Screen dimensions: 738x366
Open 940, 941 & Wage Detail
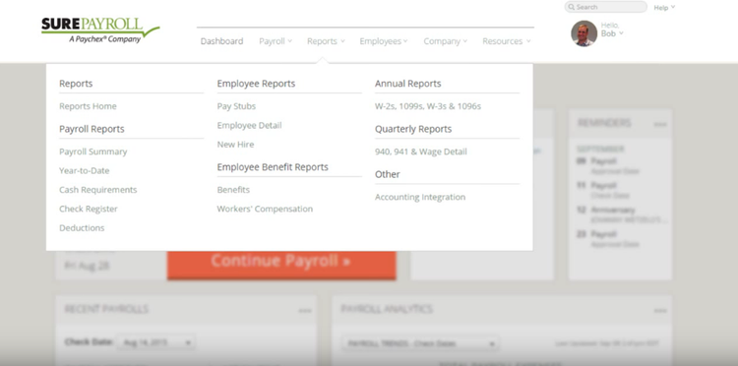pos(421,152)
